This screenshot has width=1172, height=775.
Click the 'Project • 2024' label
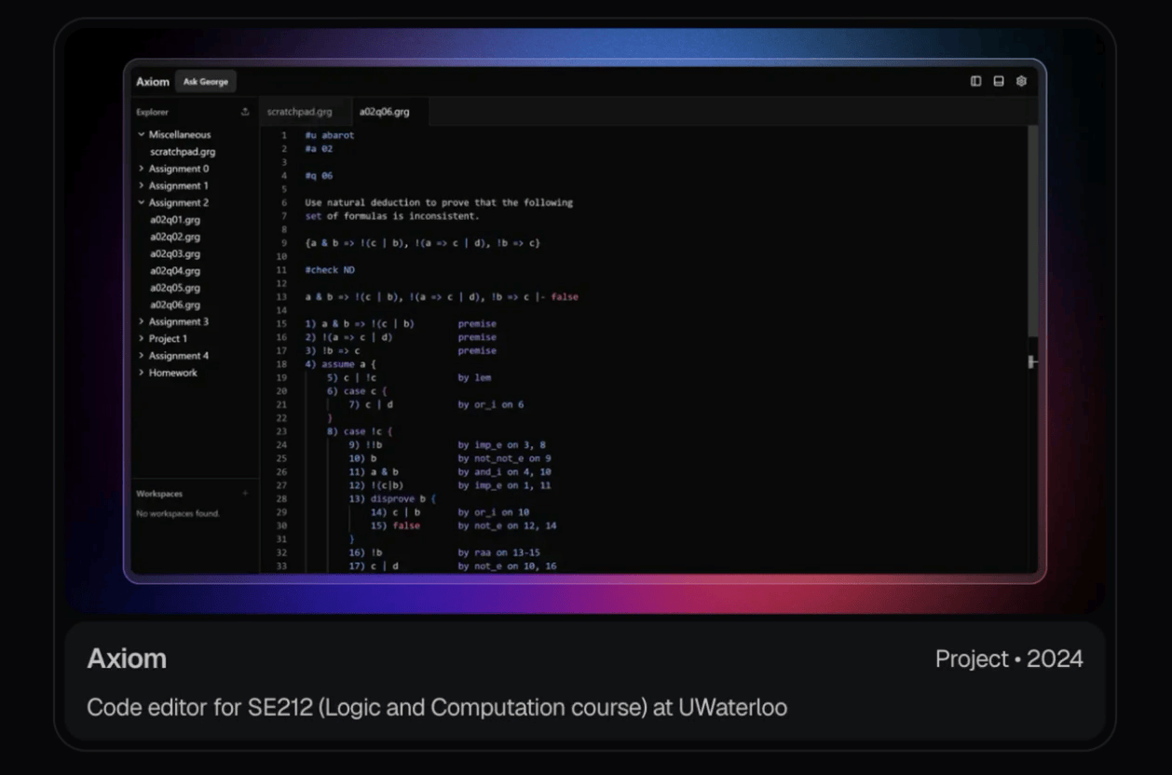(1009, 659)
